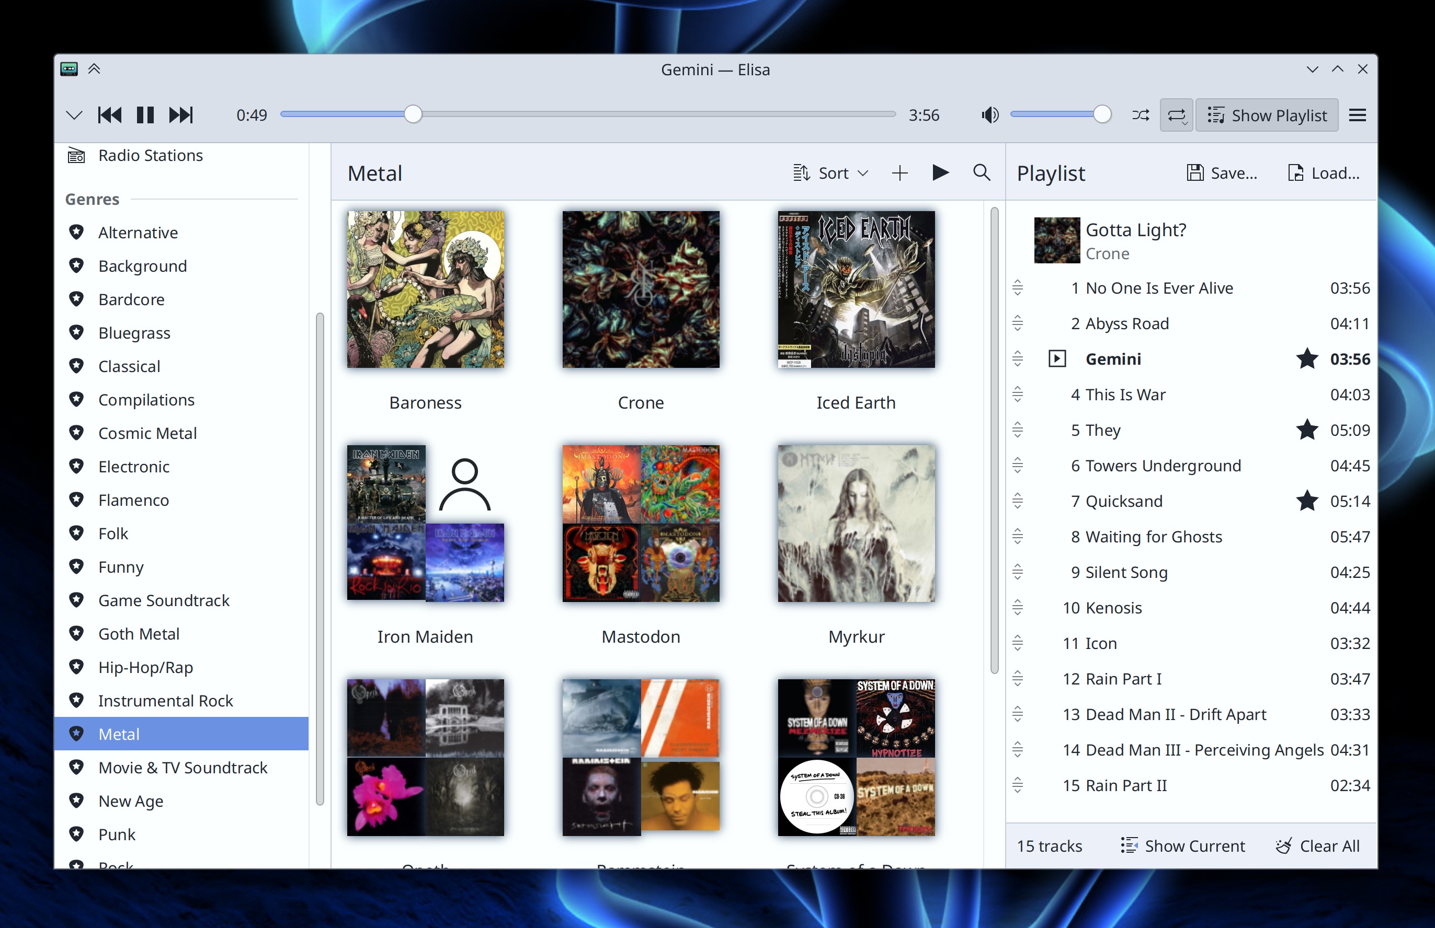Open the hamburger application menu

(1357, 115)
